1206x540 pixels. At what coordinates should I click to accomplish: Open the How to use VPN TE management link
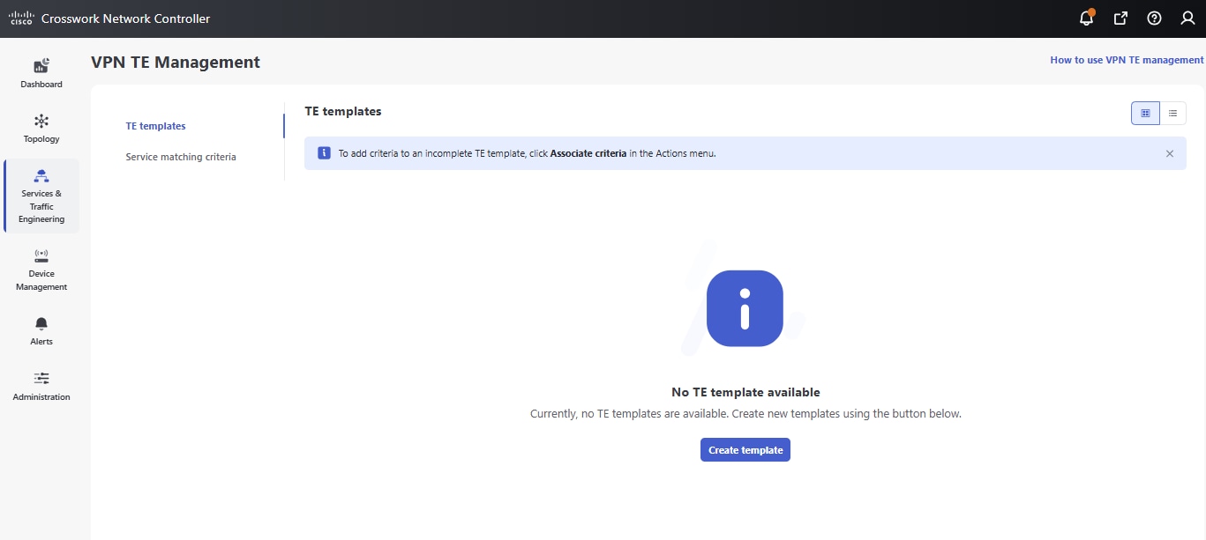1127,59
